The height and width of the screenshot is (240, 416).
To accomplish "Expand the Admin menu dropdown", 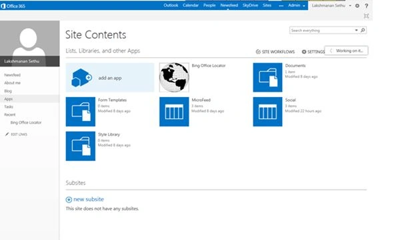I will [297, 5].
